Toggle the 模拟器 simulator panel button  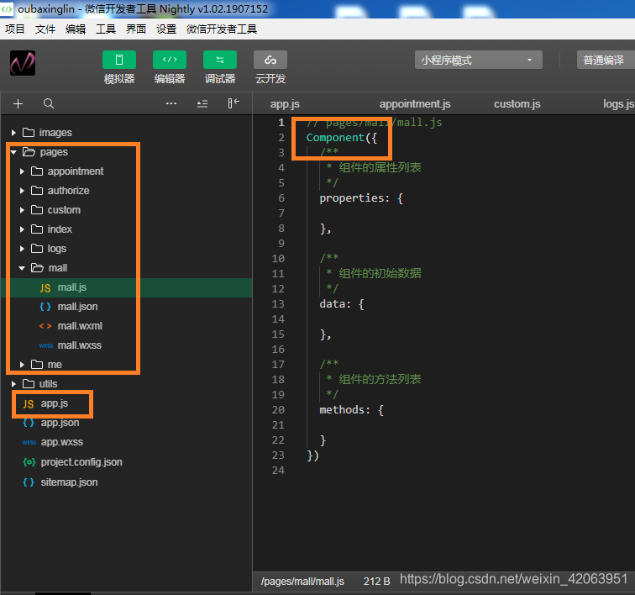coord(119,60)
